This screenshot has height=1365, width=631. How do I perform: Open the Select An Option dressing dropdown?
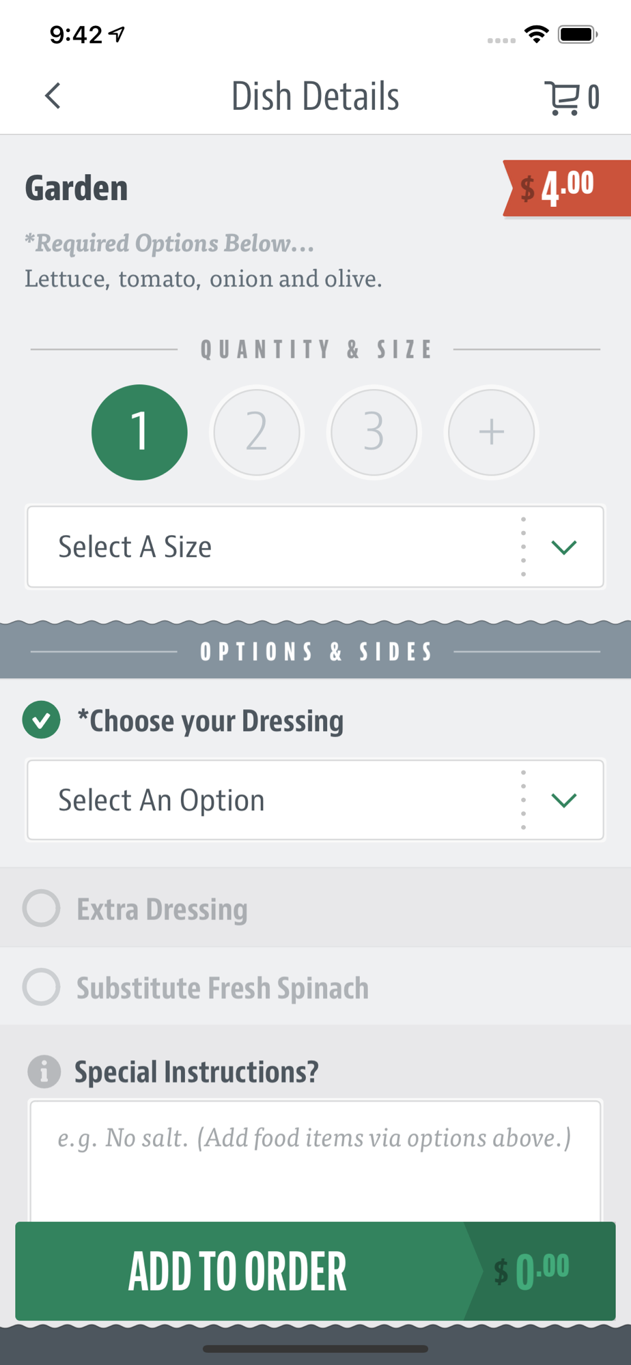point(315,800)
